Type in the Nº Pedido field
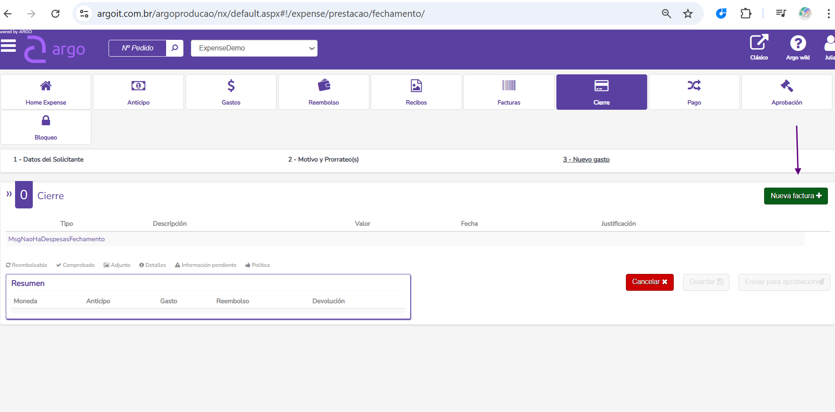The image size is (835, 412). 137,48
